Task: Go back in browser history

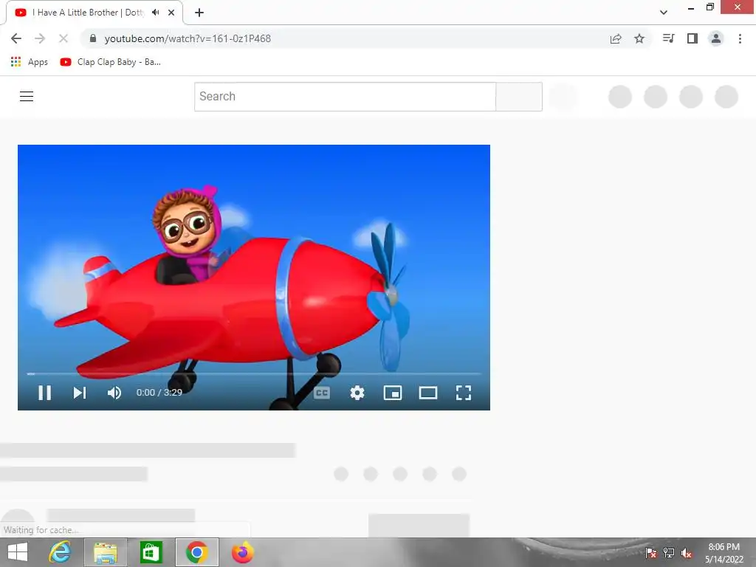Action: pyautogui.click(x=16, y=38)
